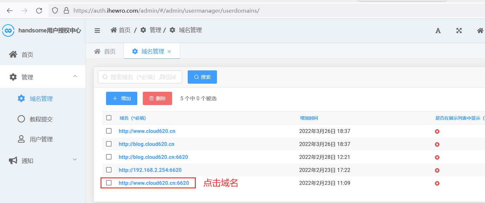The image size is (485, 203).
Task: Click the red status icon for http://www.cloud620.cn row
Action: [437, 131]
